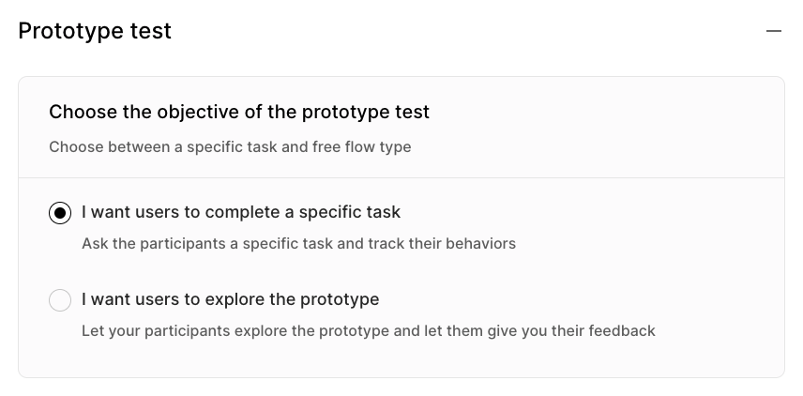Click the "Ask the participants a specific task" description

point(298,243)
